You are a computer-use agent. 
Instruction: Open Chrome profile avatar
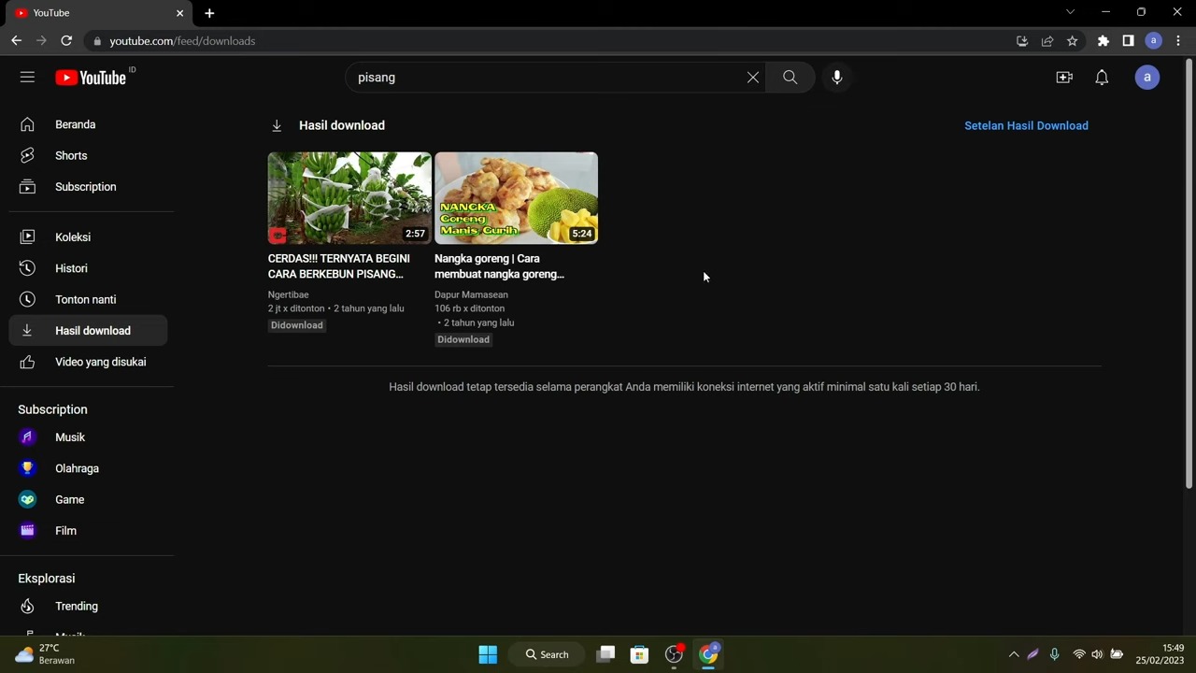1154,41
